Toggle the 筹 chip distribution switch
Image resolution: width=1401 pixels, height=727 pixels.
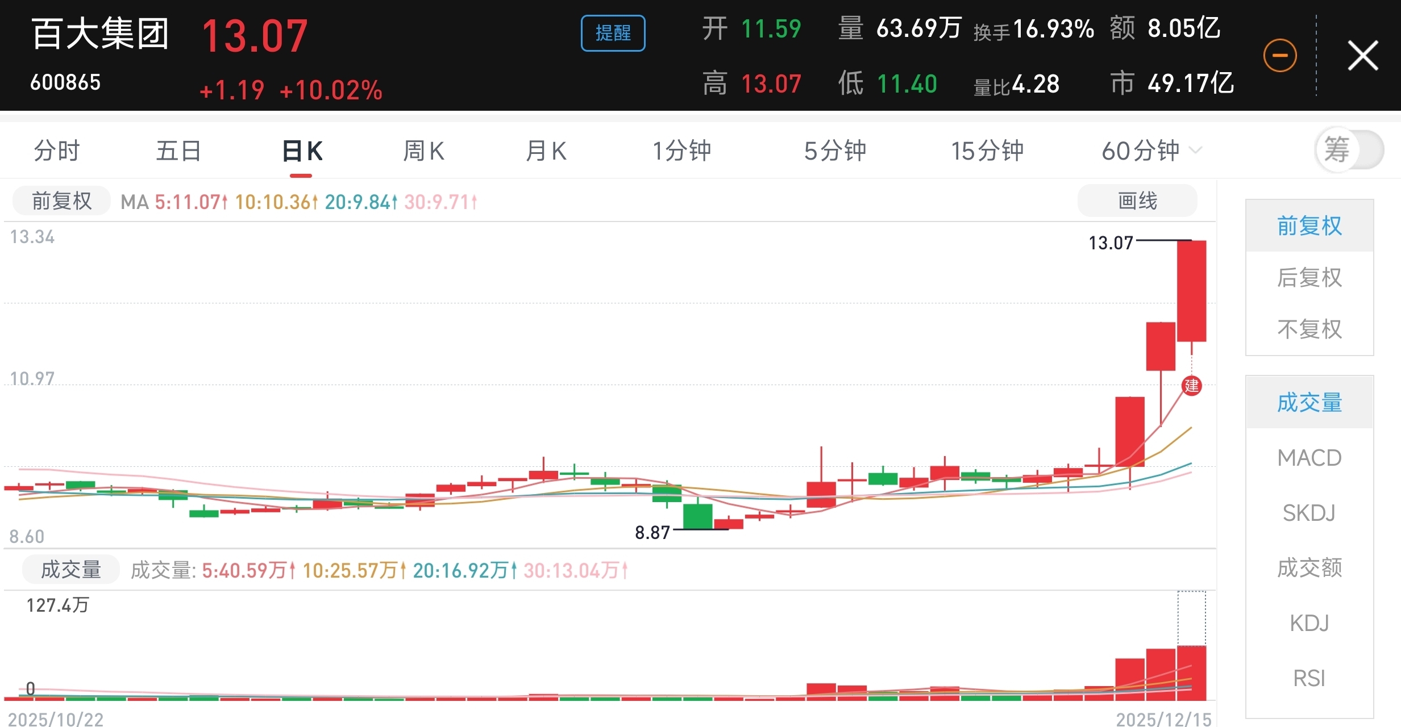point(1349,150)
